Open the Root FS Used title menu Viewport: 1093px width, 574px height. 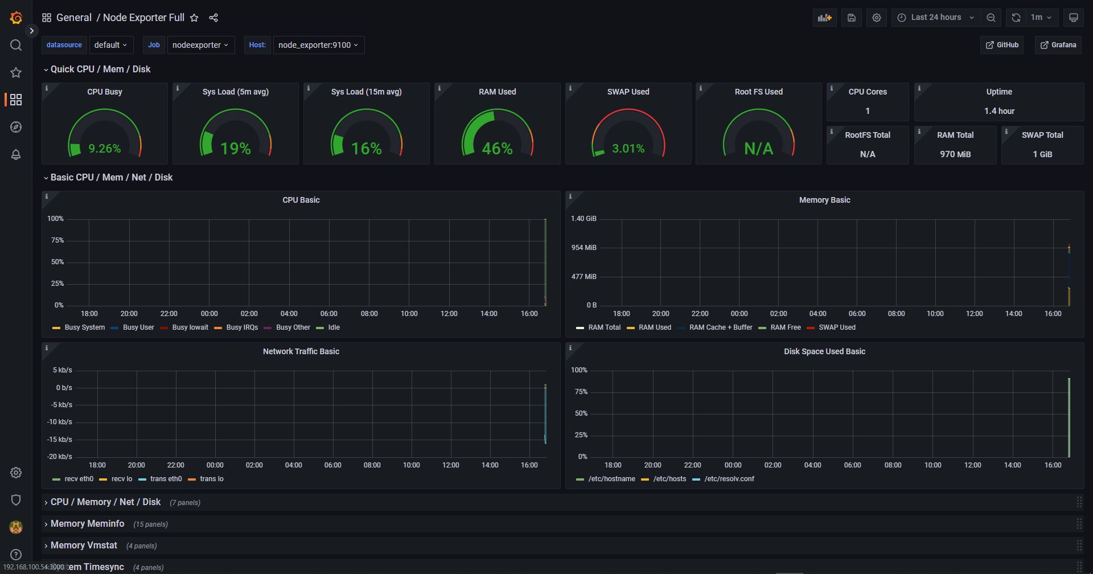click(x=759, y=92)
